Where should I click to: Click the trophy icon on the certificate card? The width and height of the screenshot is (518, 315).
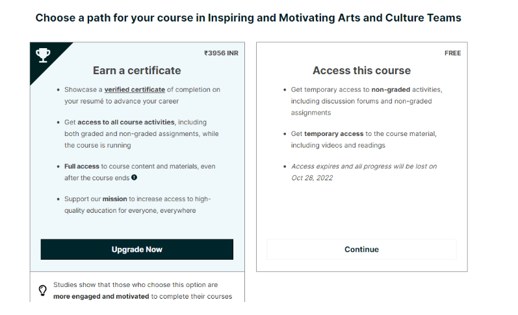point(44,55)
